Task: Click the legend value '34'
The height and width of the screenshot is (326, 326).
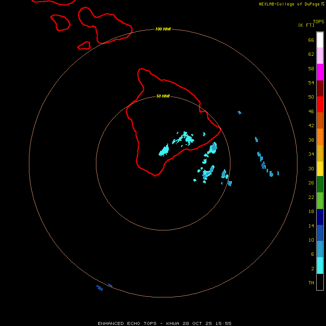Action: [x=311, y=154]
